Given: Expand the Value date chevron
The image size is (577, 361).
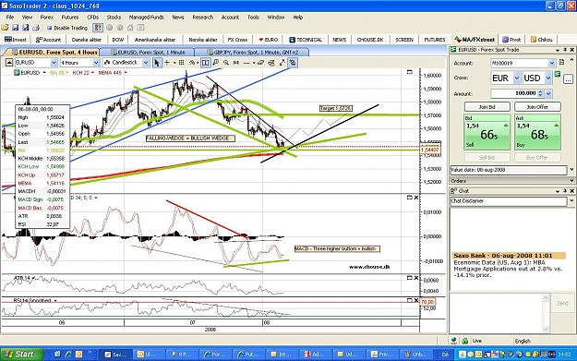Looking at the screenshot, I should coord(571,170).
